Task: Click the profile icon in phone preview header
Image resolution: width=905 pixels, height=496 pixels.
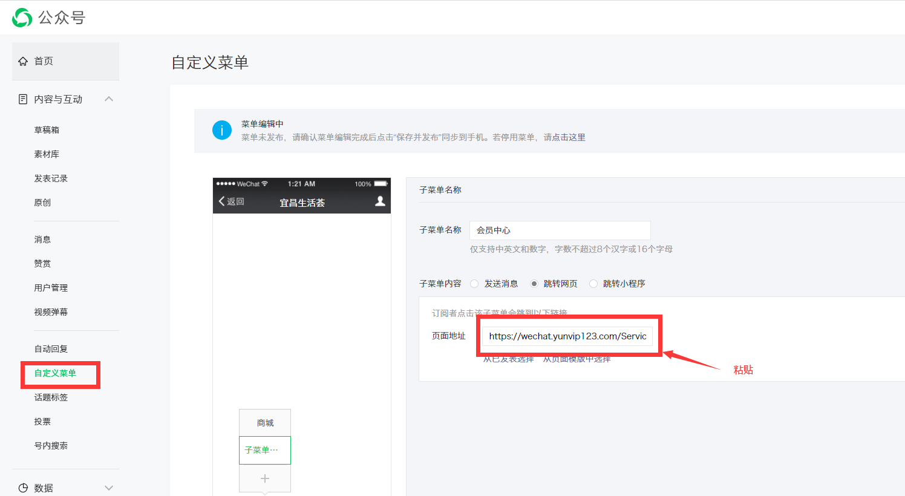Action: (380, 201)
